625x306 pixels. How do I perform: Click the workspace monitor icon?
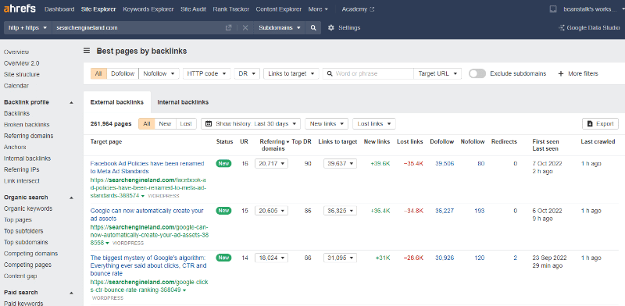point(553,9)
